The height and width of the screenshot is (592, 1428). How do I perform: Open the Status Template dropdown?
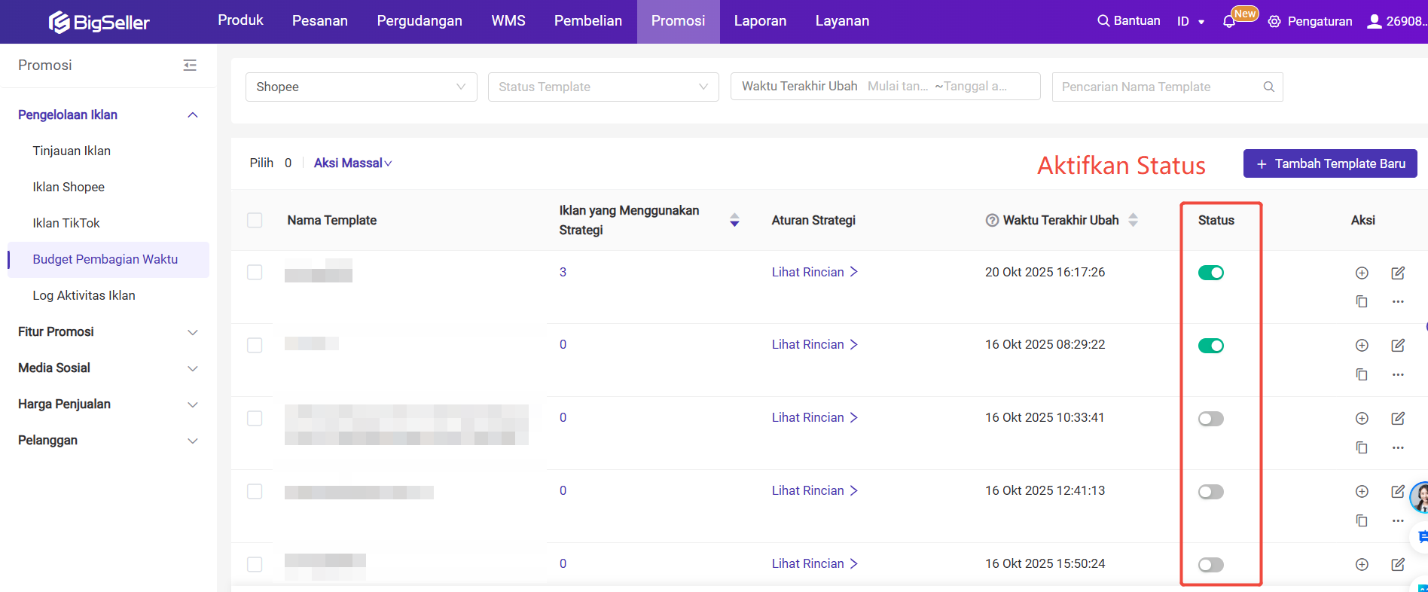coord(603,87)
